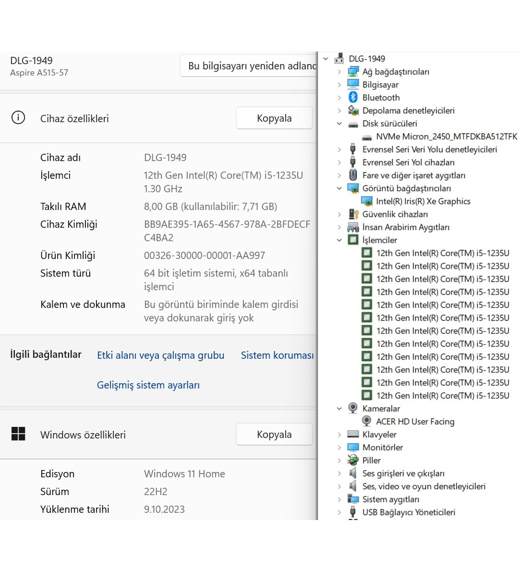Viewport: 520px width, 572px height.
Task: Click the USB Bağlayıcı Yöneticileri icon
Action: (x=353, y=512)
